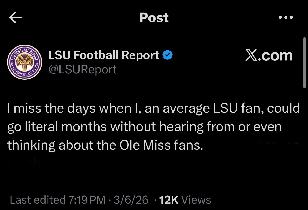Open the three-dot more options menu
The image size is (308, 210).
pos(286,18)
